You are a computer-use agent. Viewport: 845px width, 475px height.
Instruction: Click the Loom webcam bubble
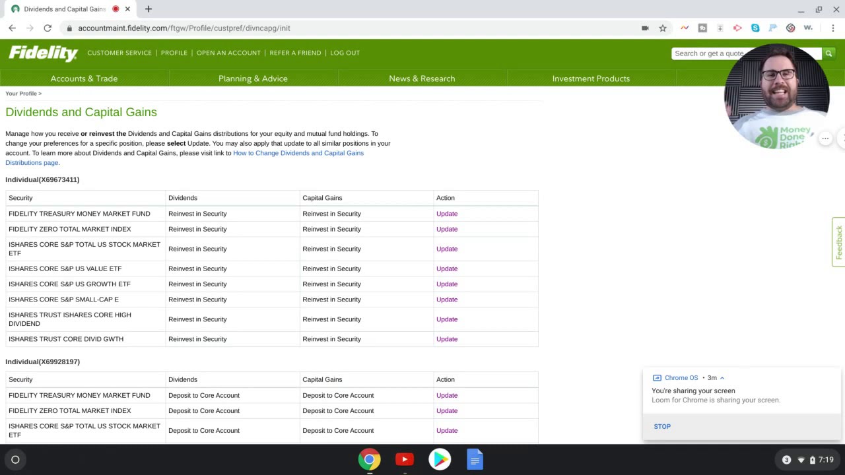(777, 96)
